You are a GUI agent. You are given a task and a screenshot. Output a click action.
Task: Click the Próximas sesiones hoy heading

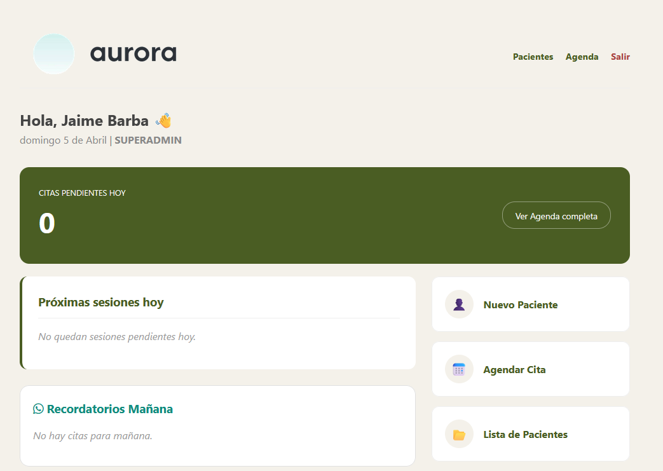click(x=101, y=303)
